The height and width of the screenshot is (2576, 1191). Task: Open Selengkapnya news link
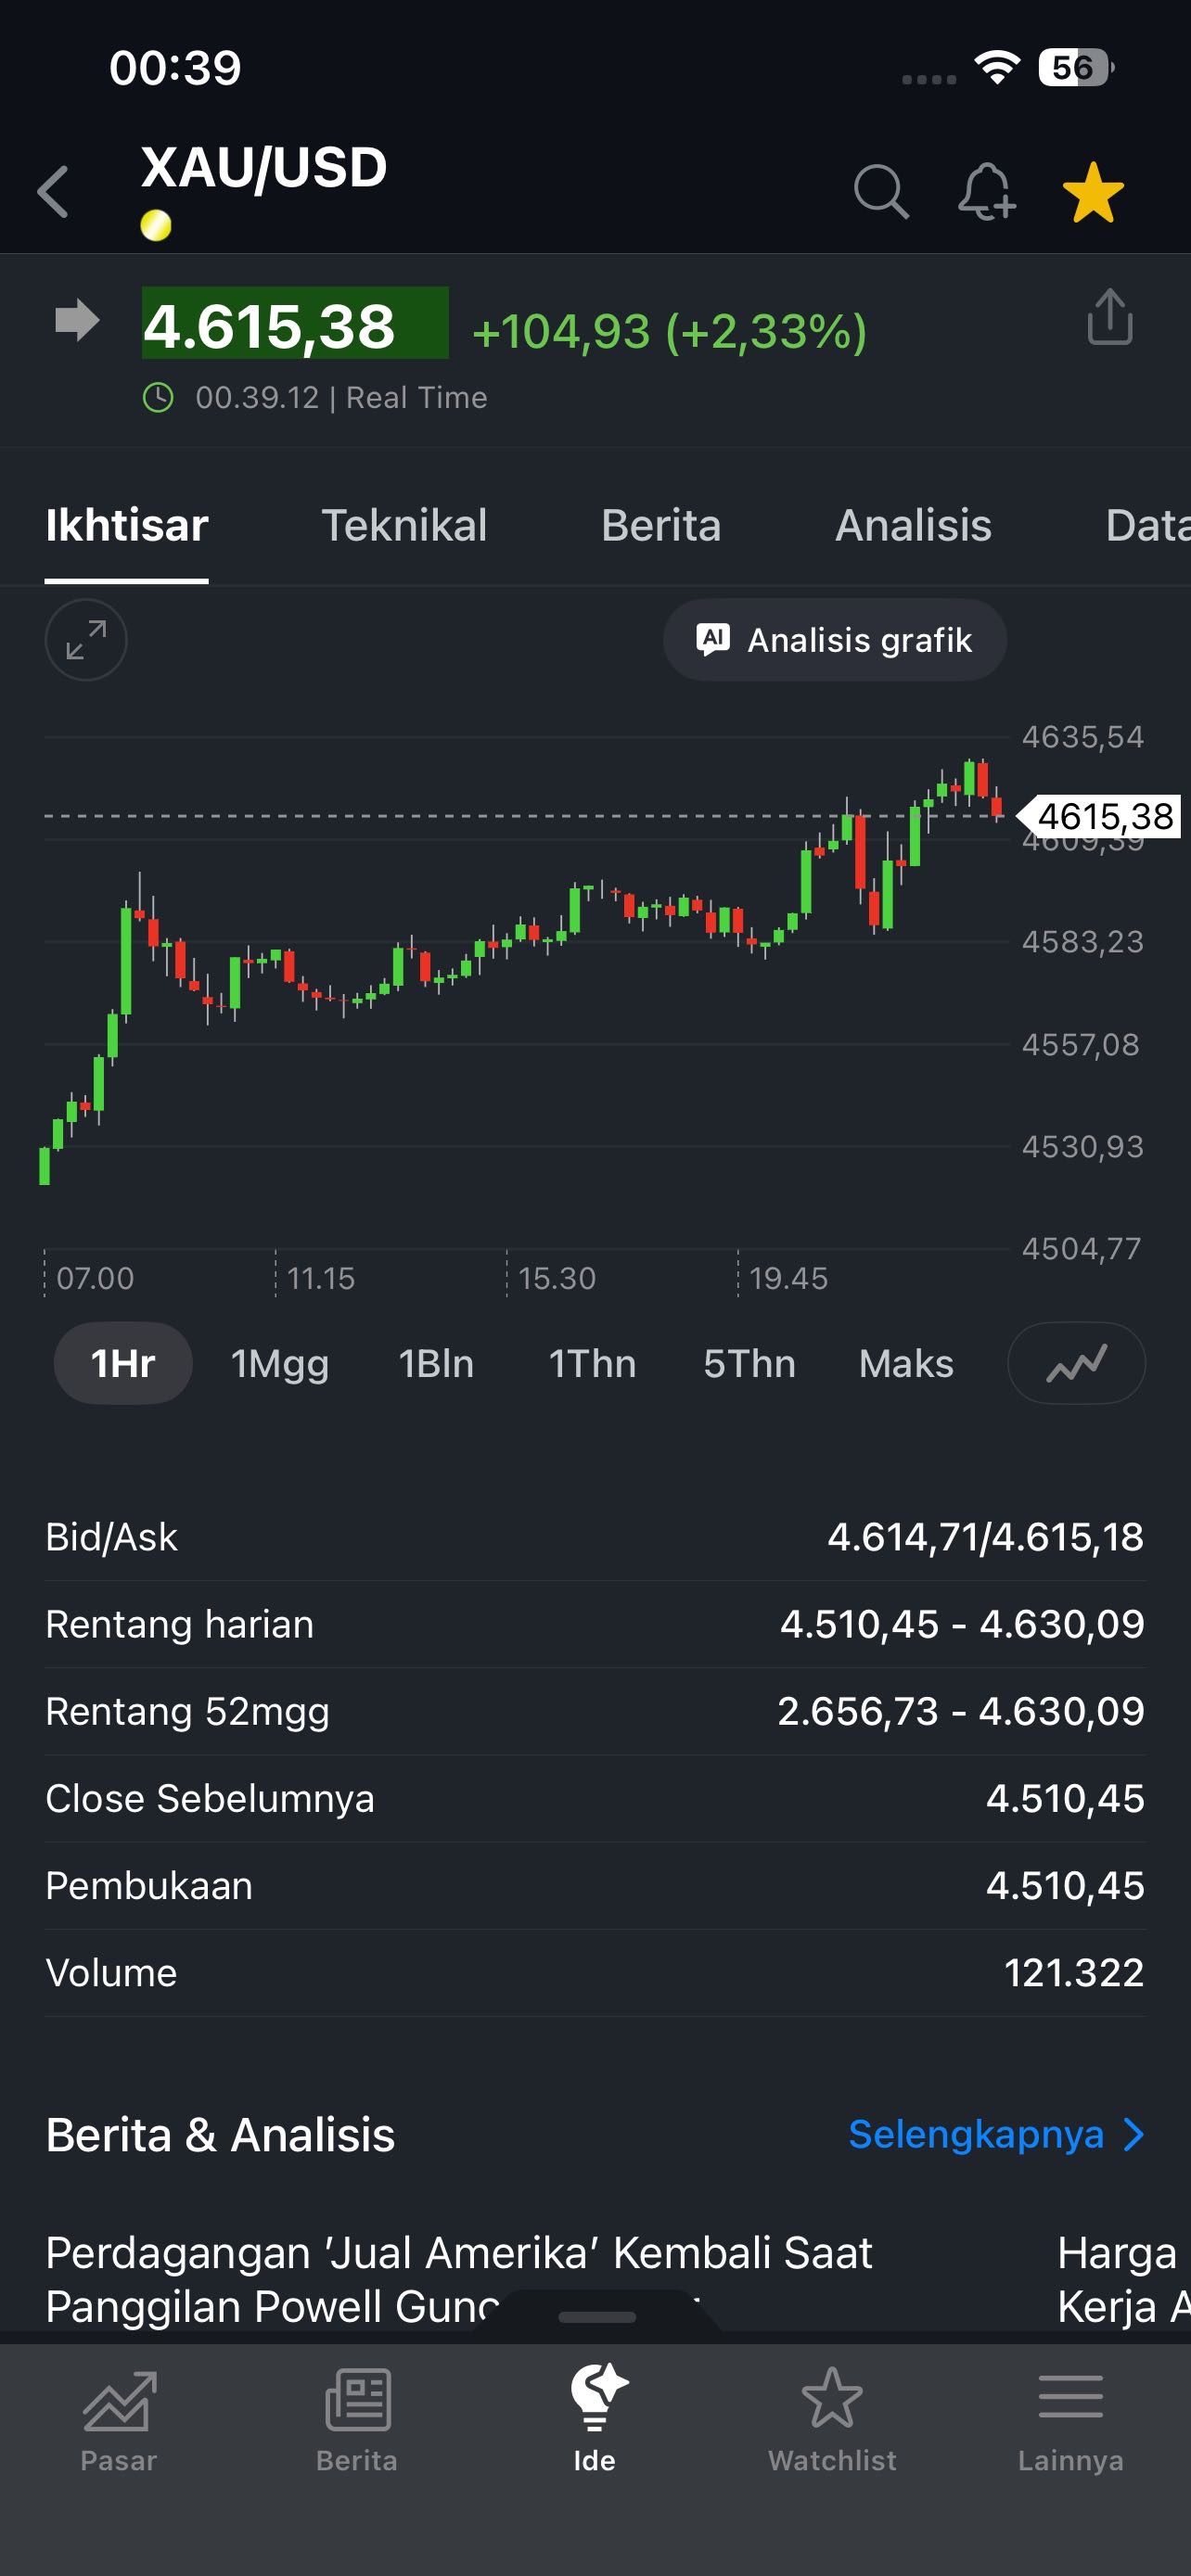point(995,2134)
